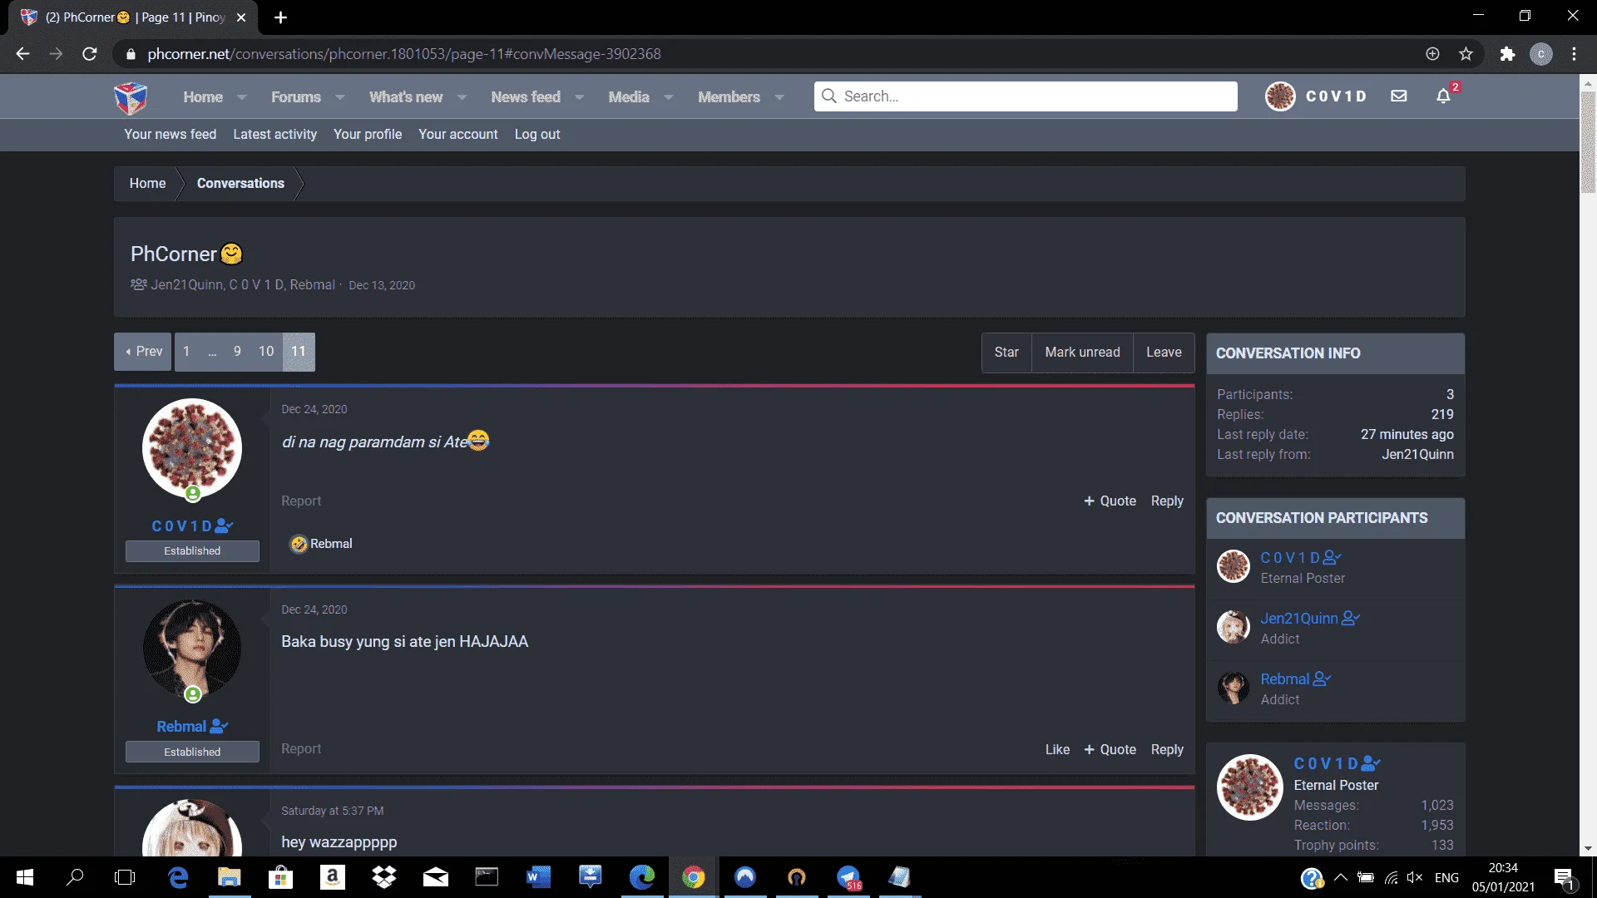Go to Latest activity
1597x898 pixels.
click(x=274, y=135)
